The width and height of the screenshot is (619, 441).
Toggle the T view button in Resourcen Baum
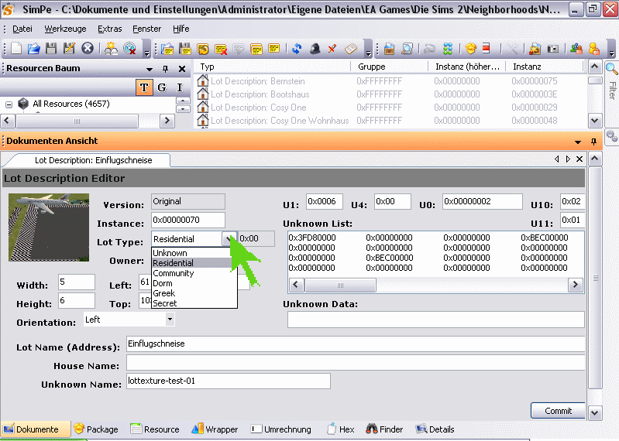click(x=144, y=87)
